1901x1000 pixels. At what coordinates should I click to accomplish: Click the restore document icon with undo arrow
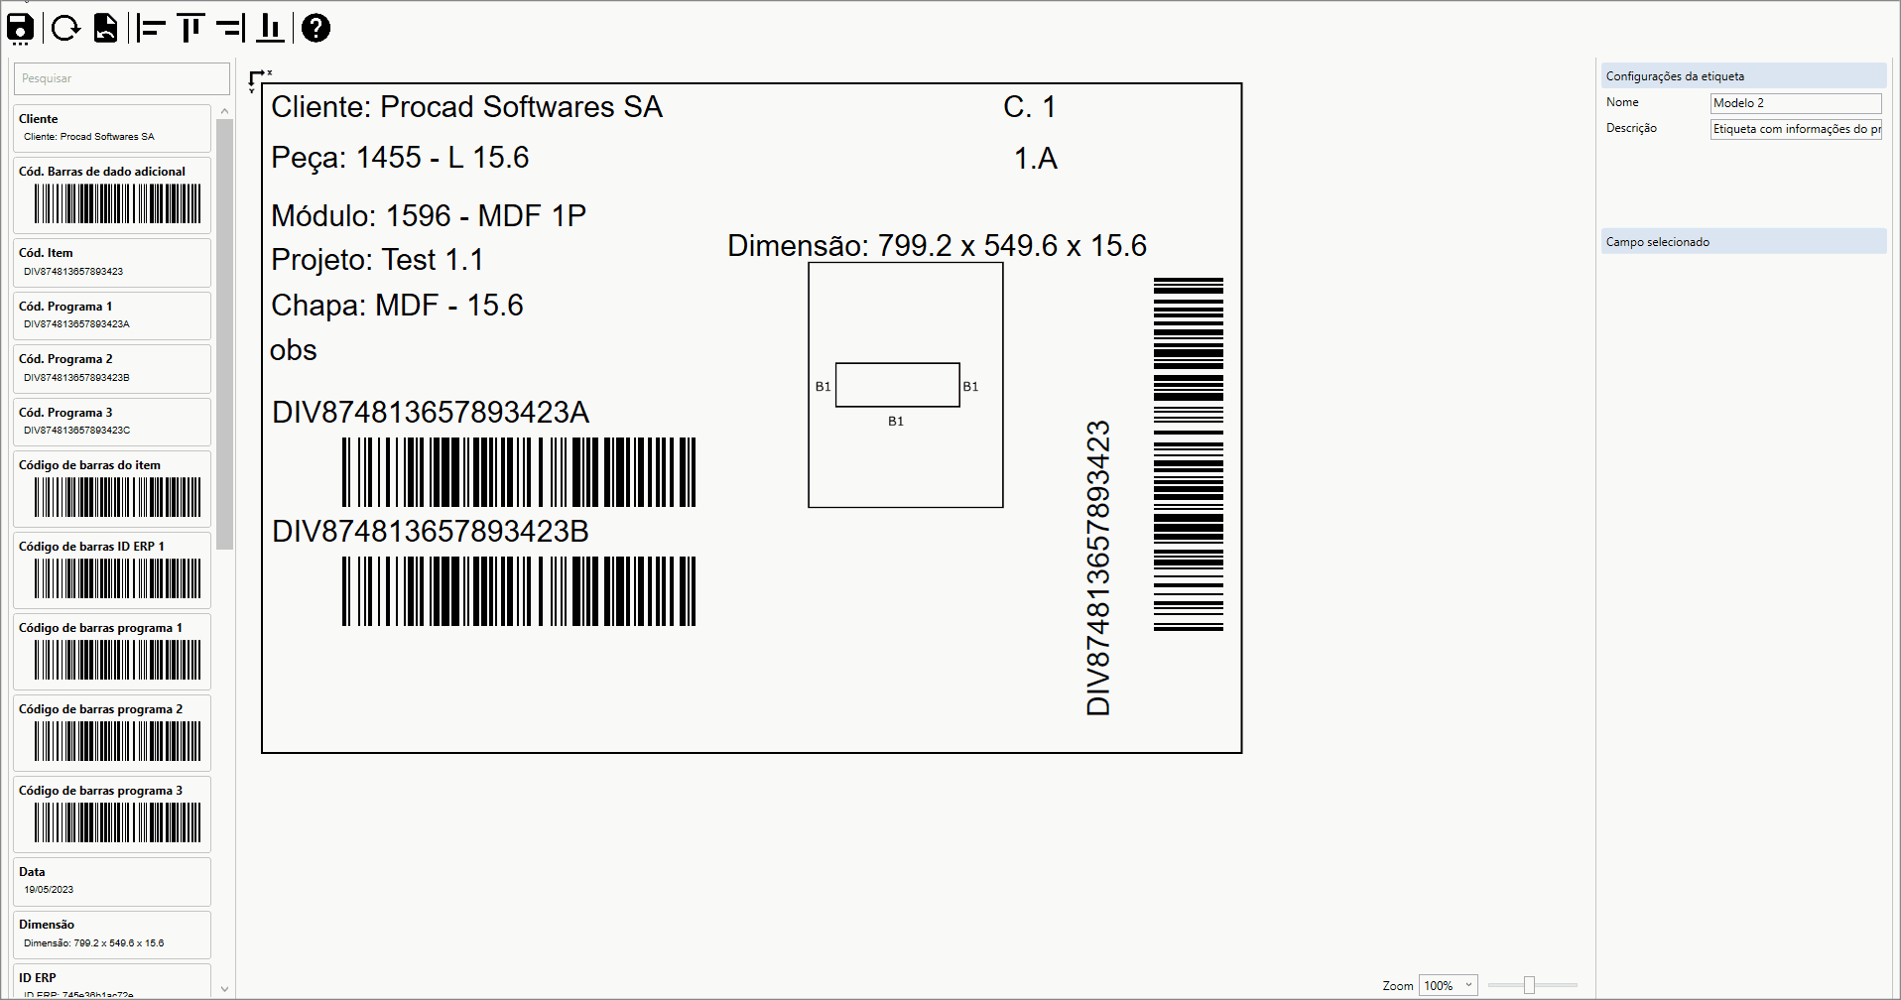[105, 28]
